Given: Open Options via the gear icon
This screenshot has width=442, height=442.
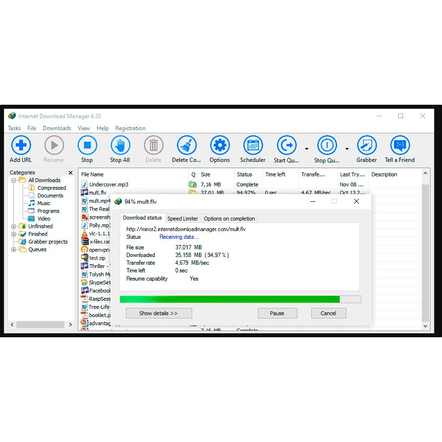Looking at the screenshot, I should (220, 146).
